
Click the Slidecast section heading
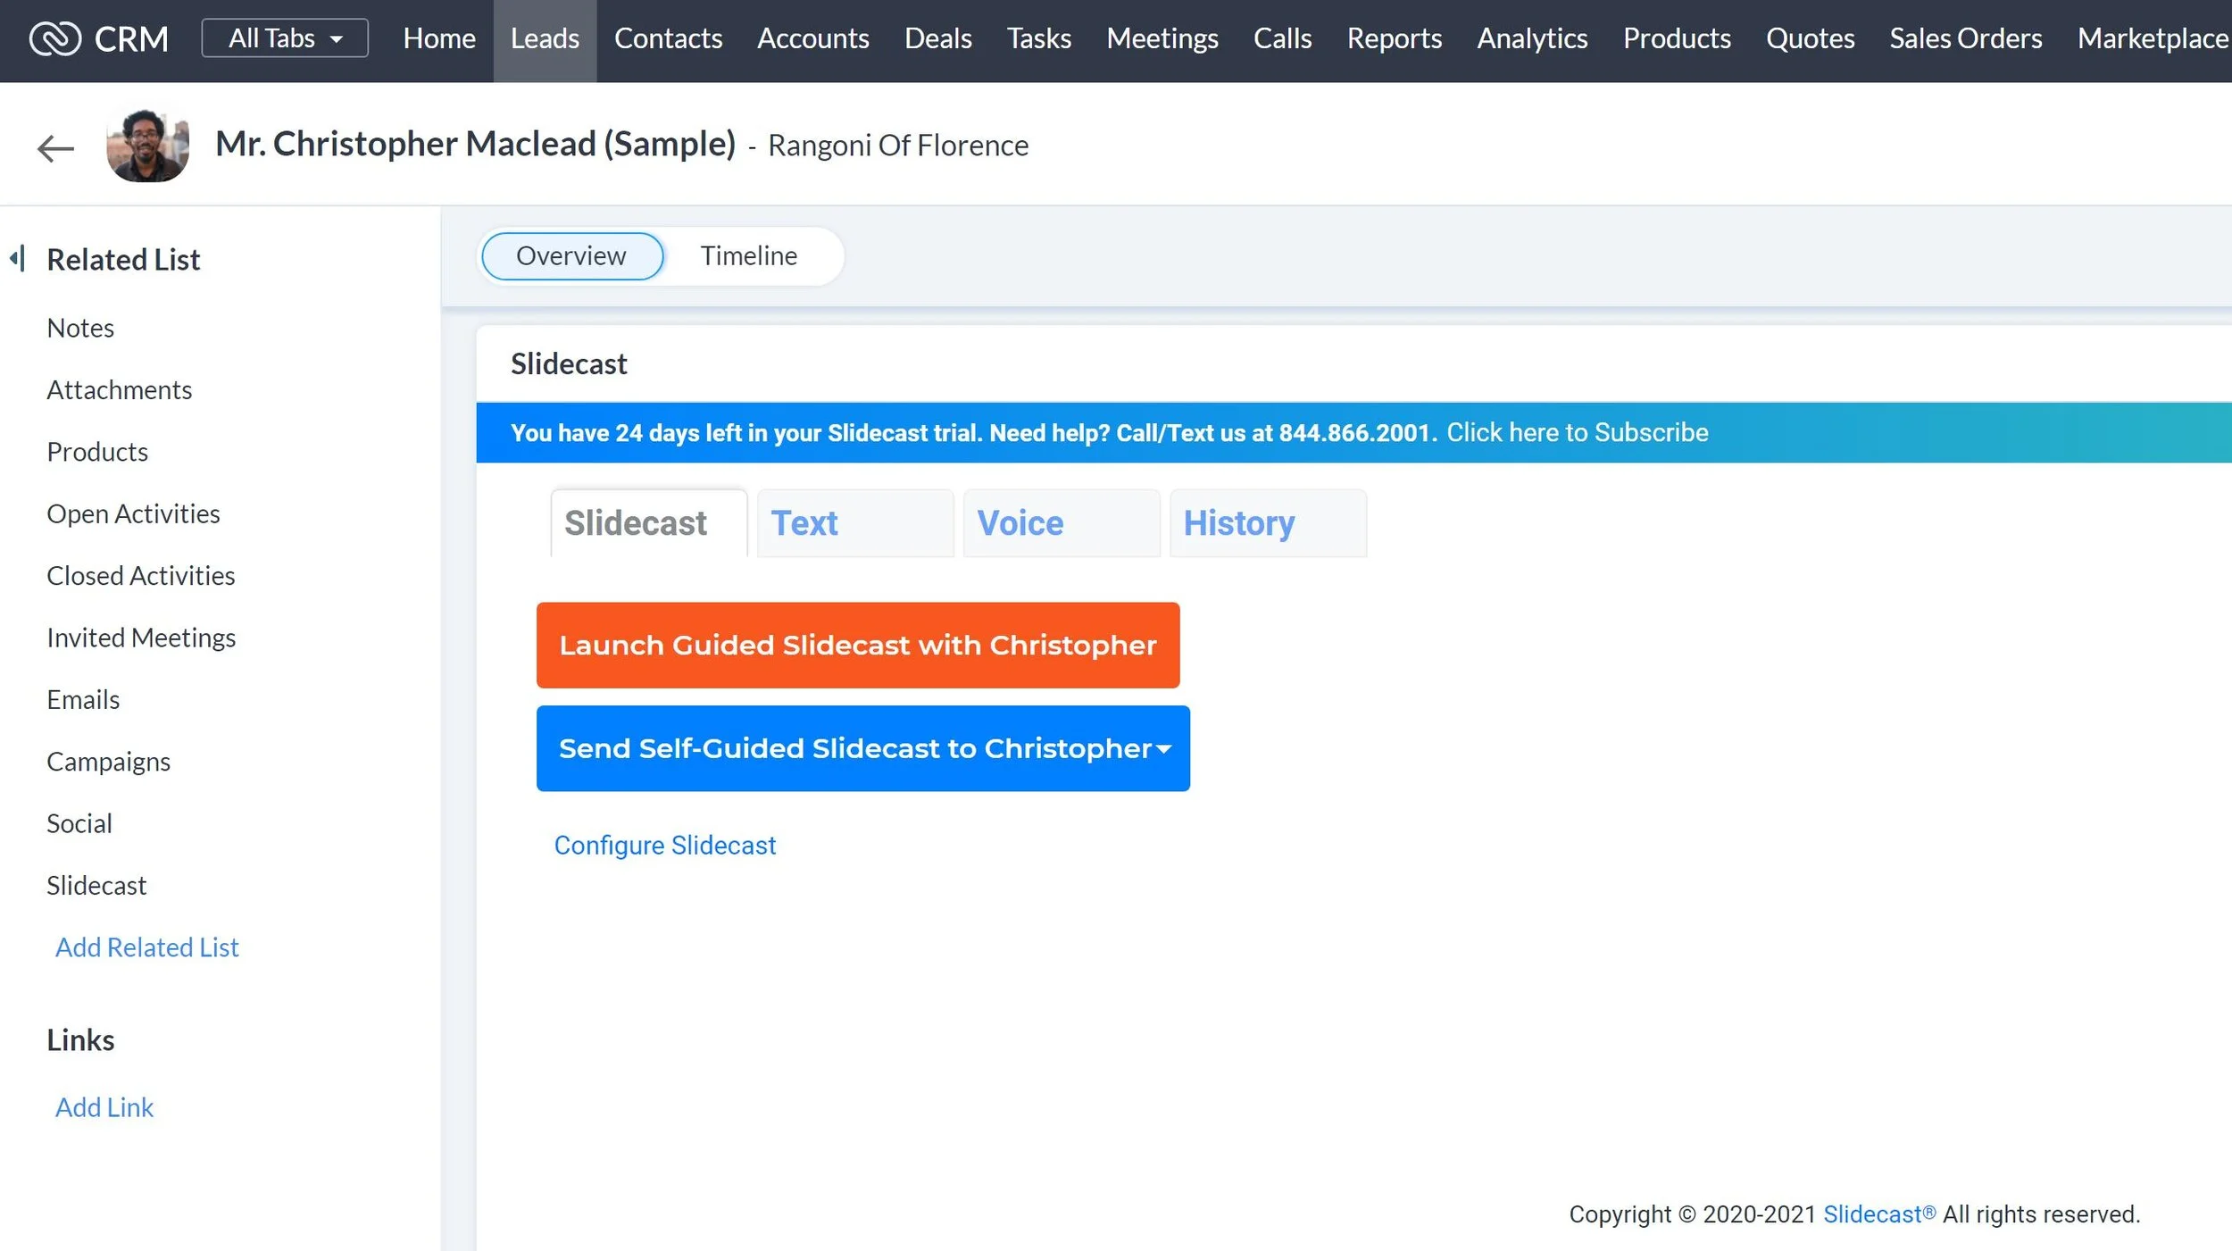pyautogui.click(x=569, y=364)
